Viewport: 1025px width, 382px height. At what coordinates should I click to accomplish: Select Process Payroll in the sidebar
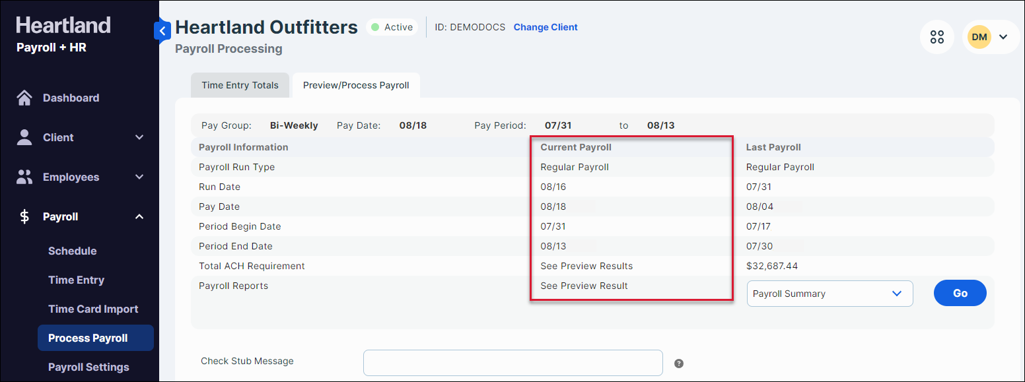pyautogui.click(x=96, y=338)
